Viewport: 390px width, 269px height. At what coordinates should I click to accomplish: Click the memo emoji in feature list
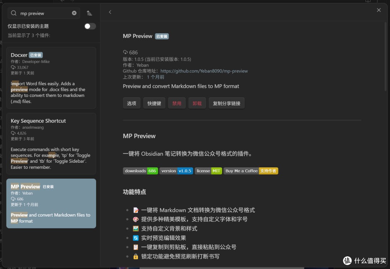pos(135,210)
